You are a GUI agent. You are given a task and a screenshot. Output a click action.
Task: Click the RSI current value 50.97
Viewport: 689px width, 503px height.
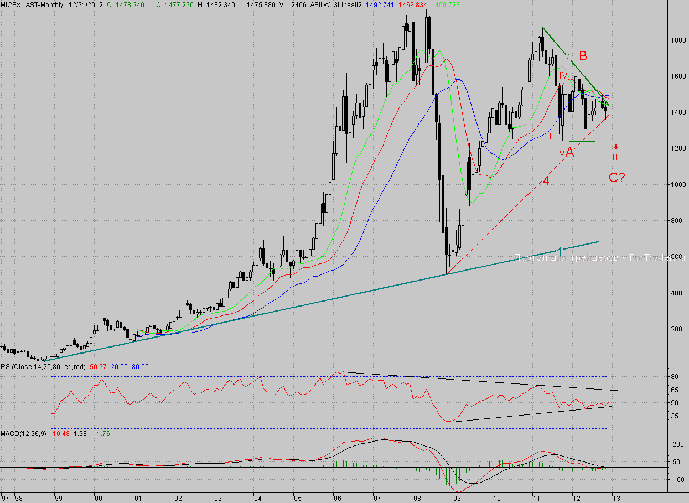pos(98,366)
